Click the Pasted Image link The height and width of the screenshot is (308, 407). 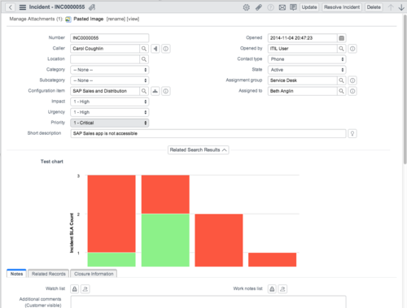(89, 20)
